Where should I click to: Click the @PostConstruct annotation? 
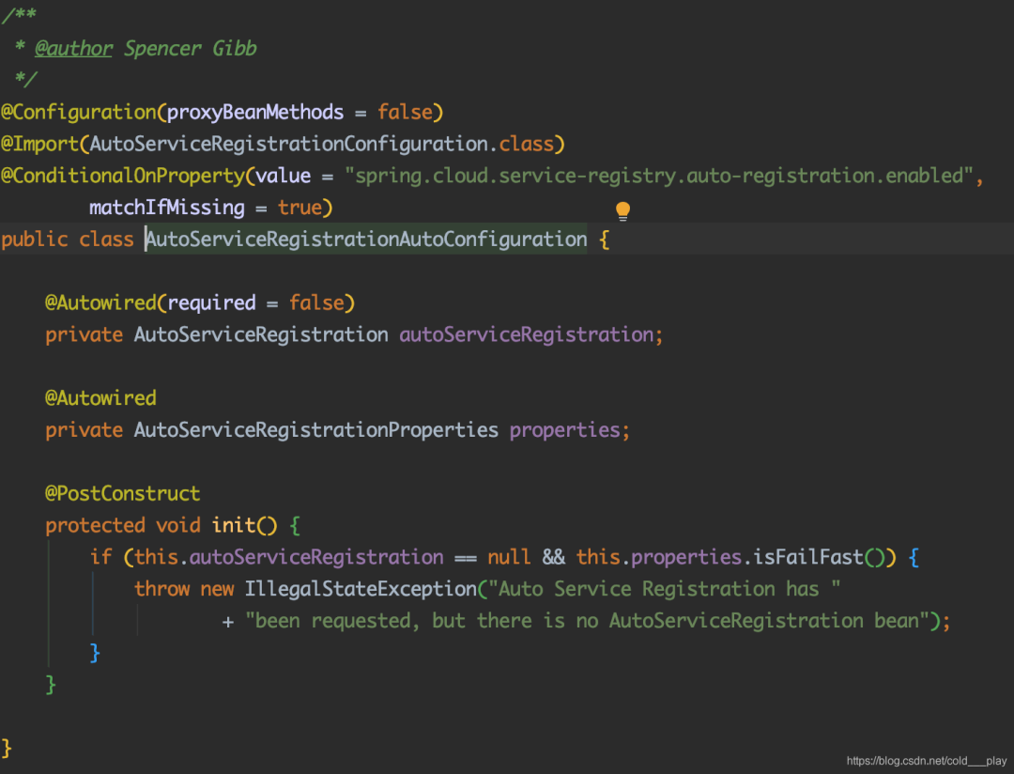122,493
